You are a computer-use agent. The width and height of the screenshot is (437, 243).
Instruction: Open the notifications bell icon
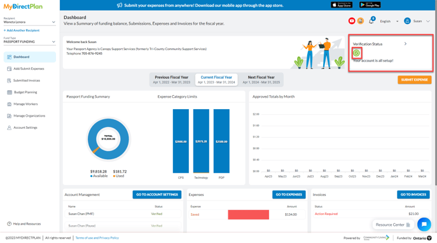pos(371,21)
